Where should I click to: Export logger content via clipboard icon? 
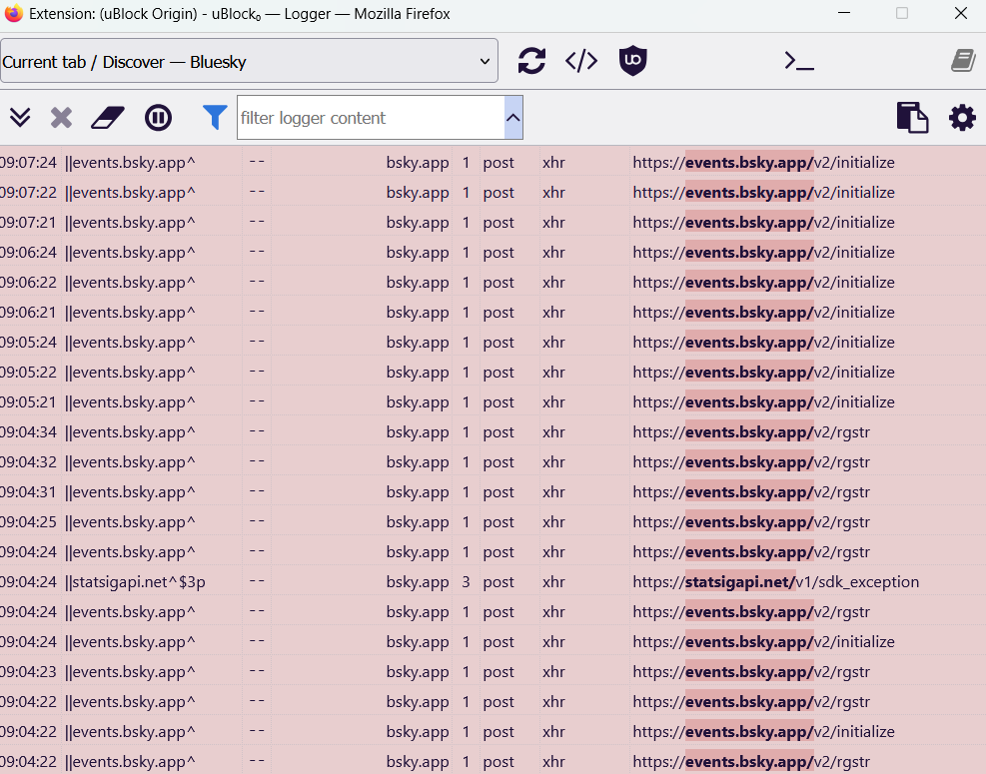[911, 118]
